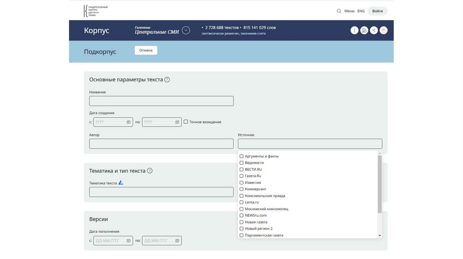
Task: Open the Тематика текста selection field
Action: click(x=161, y=192)
